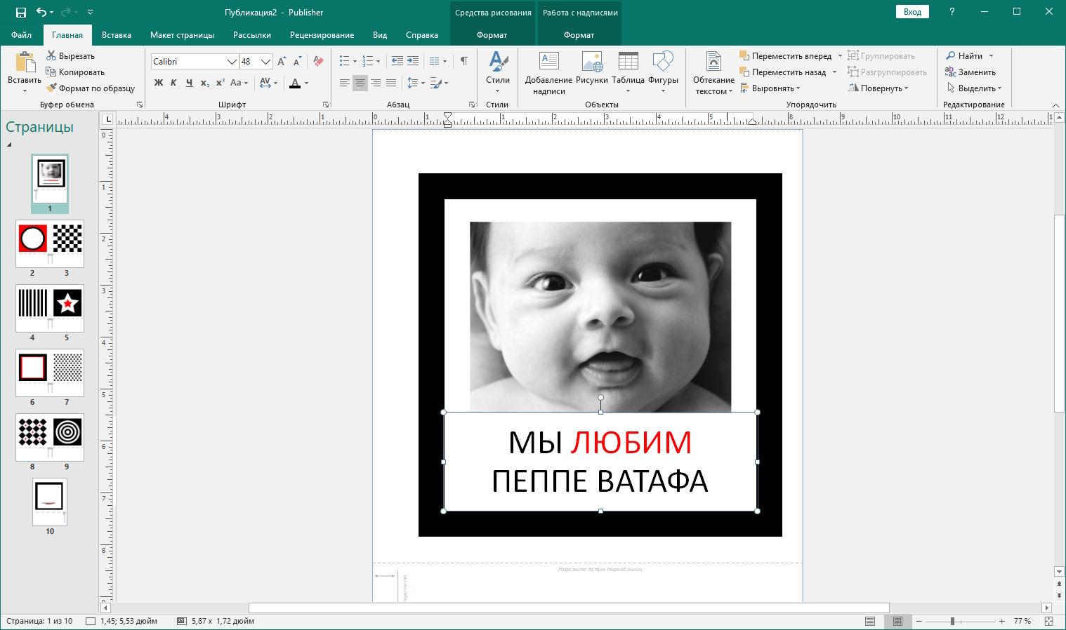Image resolution: width=1066 pixels, height=630 pixels.
Task: Toggle paragraph marks ¶ display
Action: 463,61
